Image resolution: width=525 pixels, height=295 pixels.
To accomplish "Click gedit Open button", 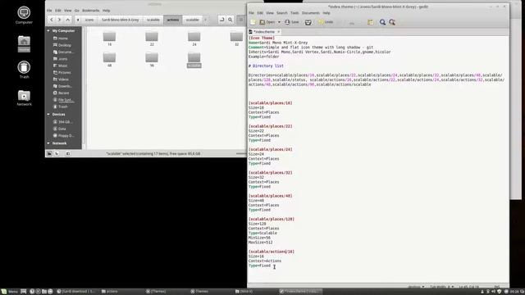I will [x=267, y=22].
